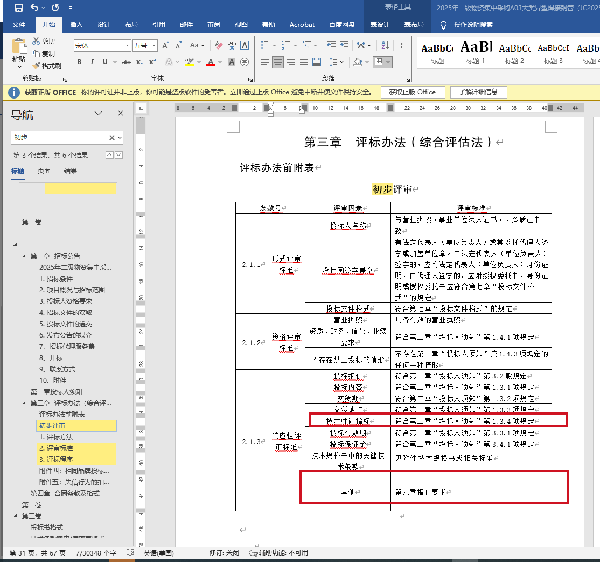
Task: Decrease paragraph indent
Action: click(x=331, y=46)
